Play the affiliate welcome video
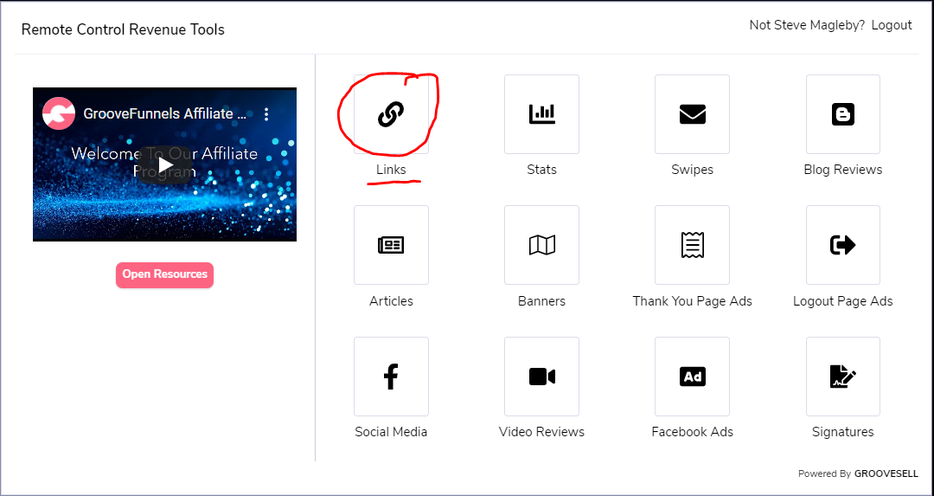 click(x=165, y=164)
